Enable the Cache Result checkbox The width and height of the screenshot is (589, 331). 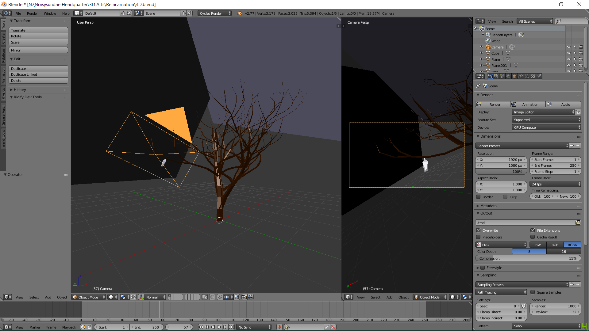[533, 237]
